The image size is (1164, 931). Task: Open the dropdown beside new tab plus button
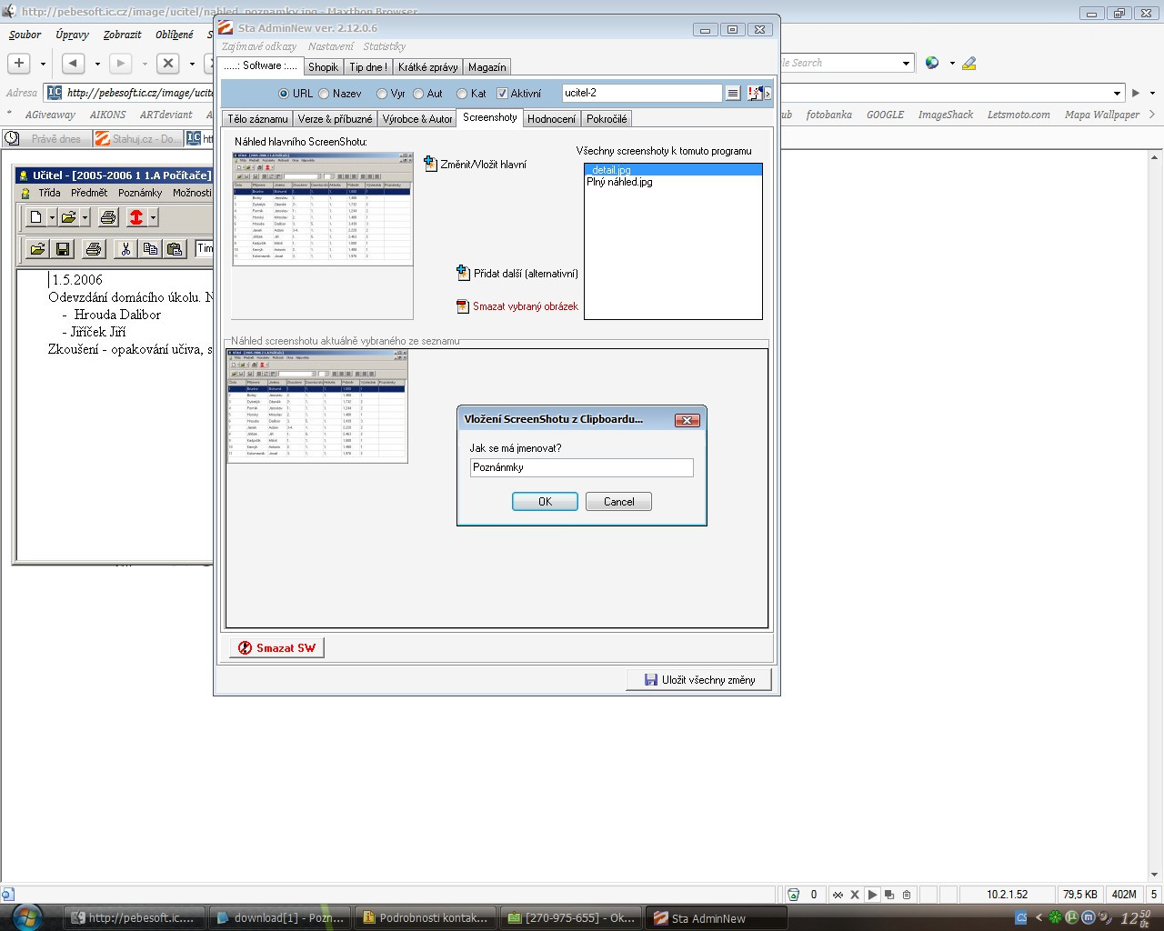43,64
